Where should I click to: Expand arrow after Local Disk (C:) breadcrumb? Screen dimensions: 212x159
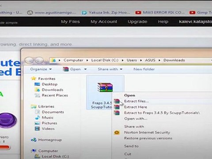coord(123,60)
